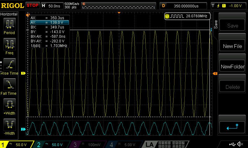Click the orange T marker at top-left
The image size is (248, 148).
[x=28, y=15]
